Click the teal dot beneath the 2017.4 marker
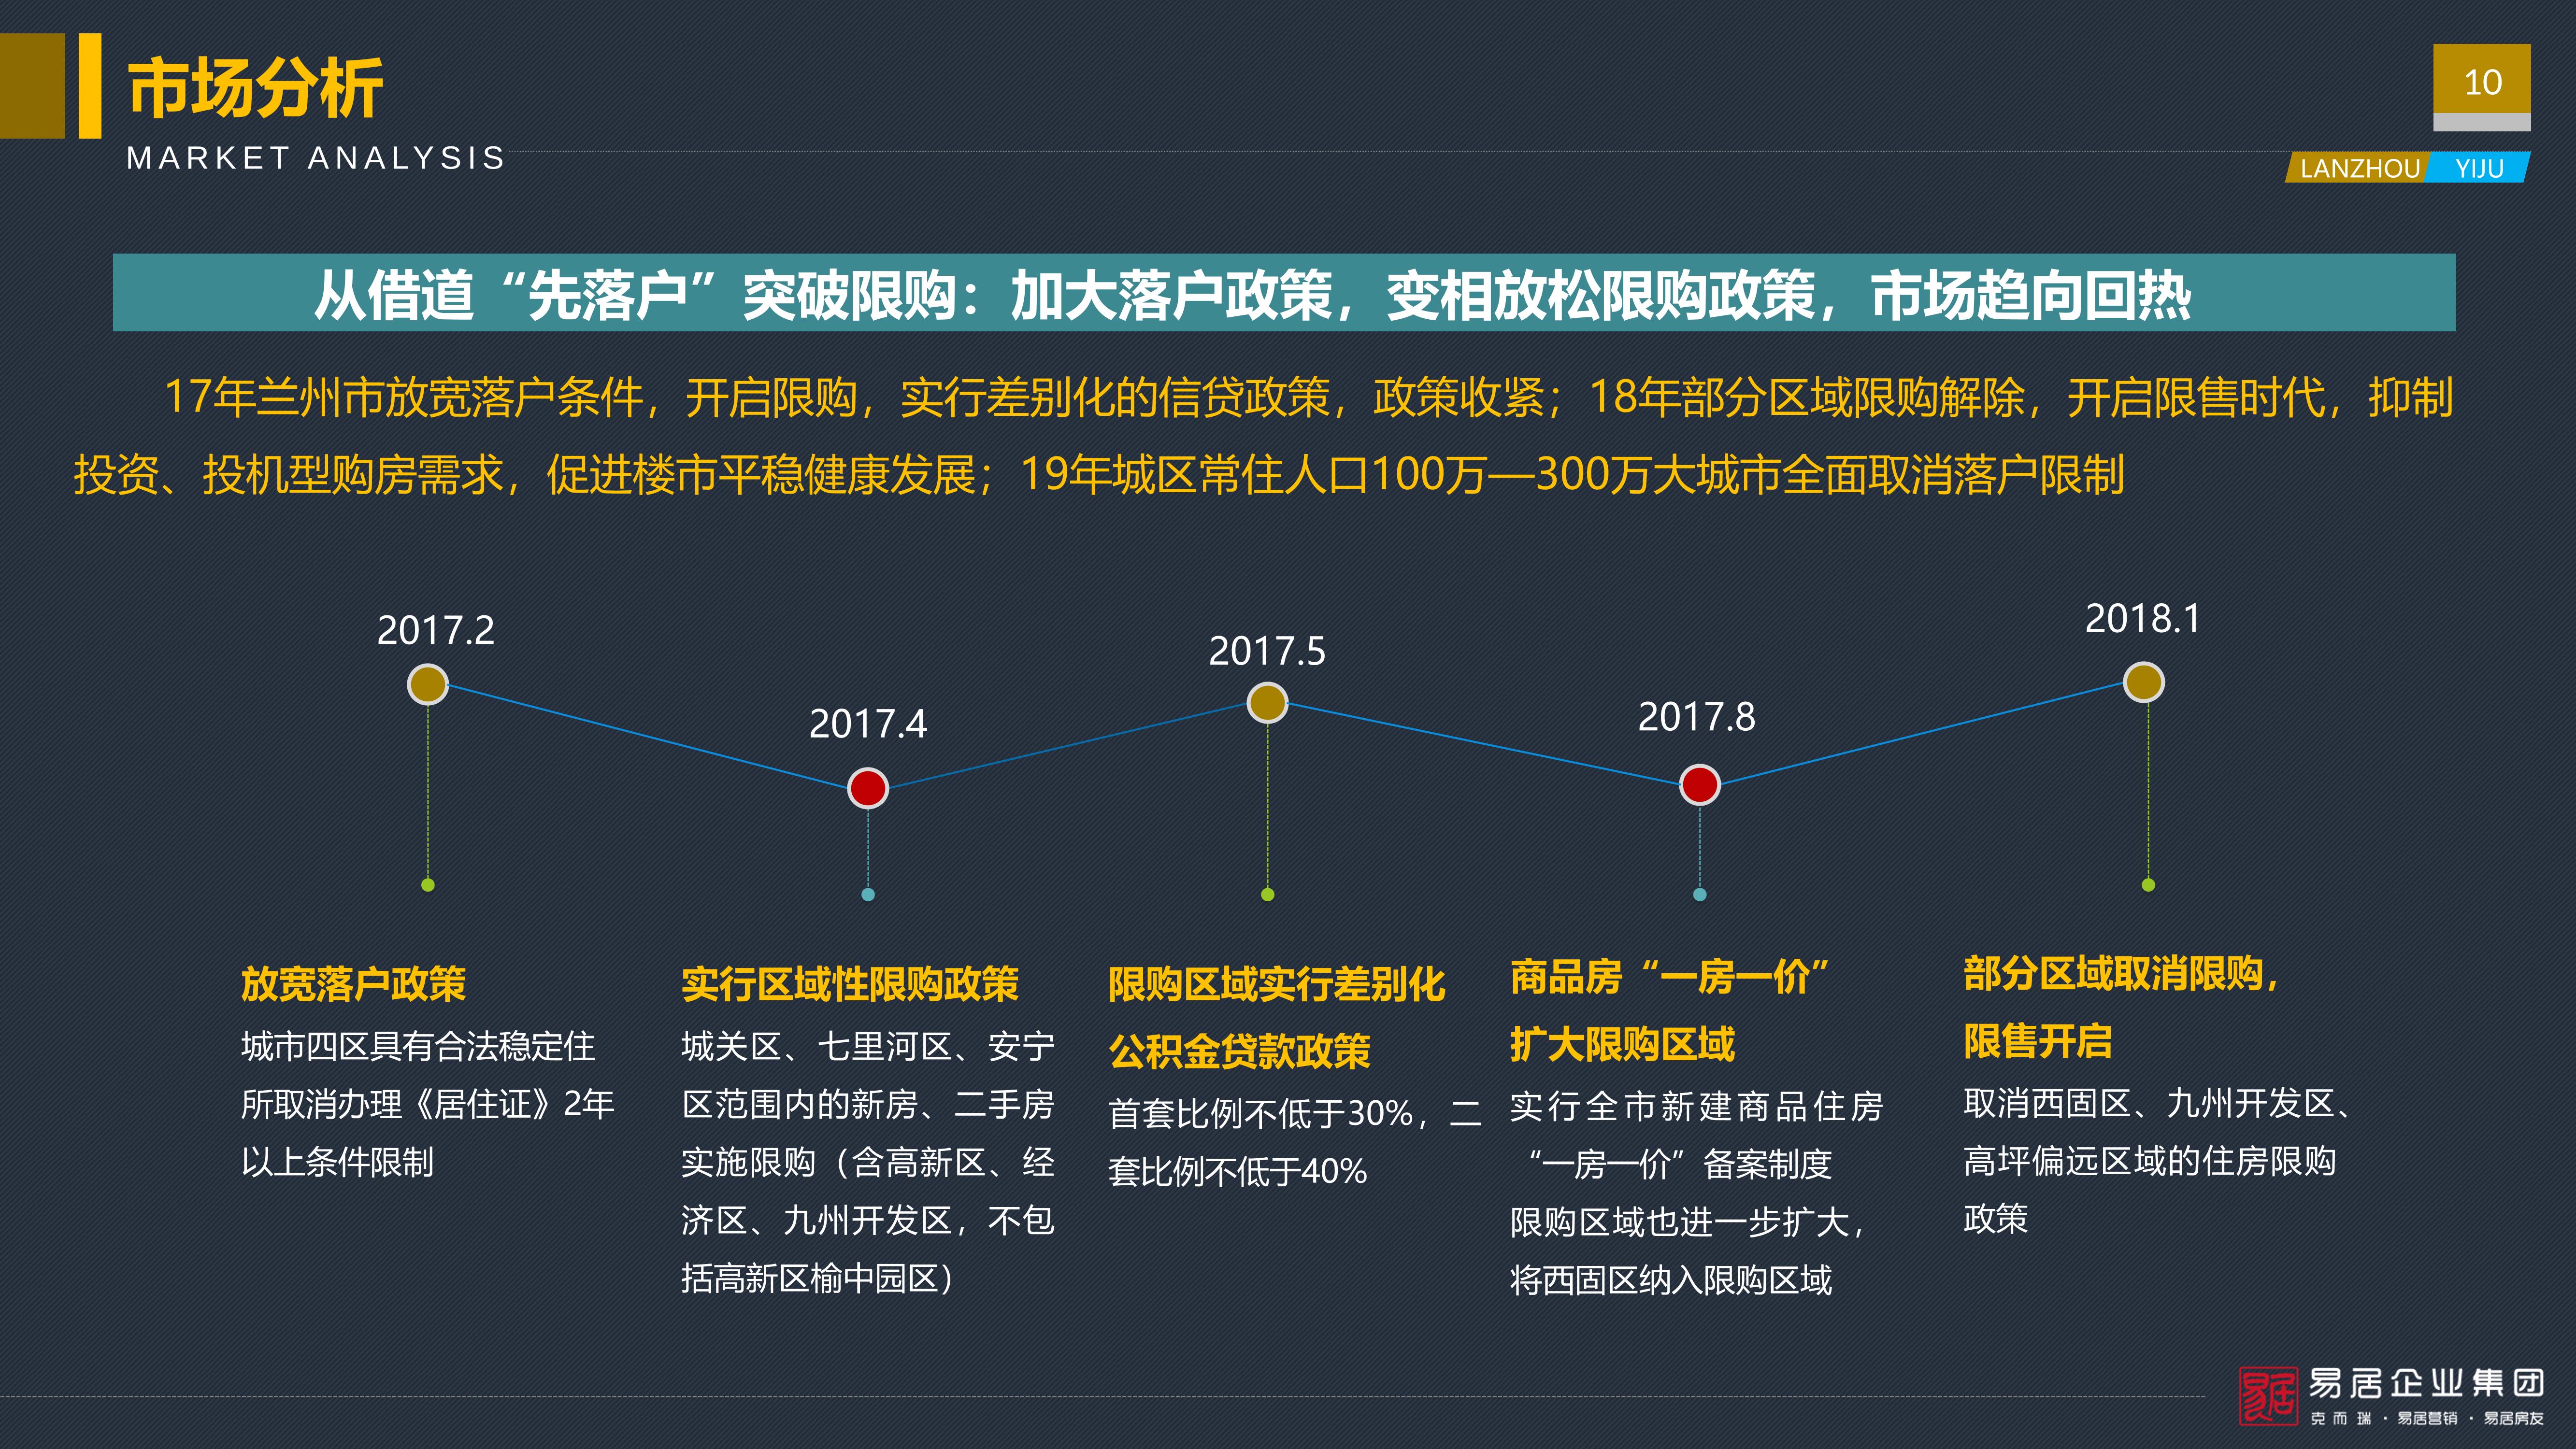 pos(868,894)
